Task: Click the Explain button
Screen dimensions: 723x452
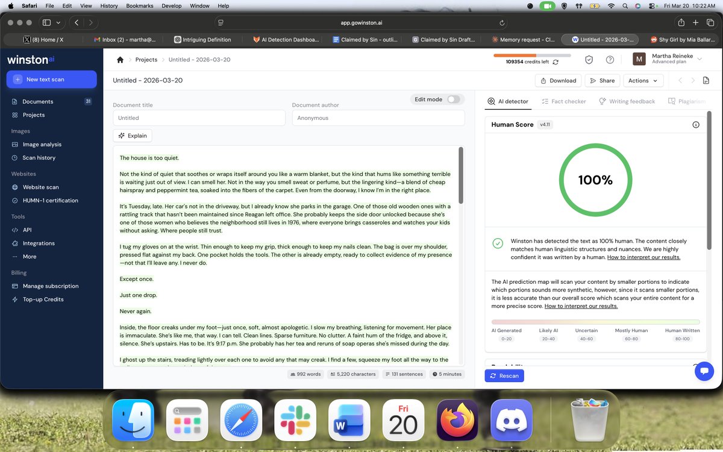Action: coord(133,136)
